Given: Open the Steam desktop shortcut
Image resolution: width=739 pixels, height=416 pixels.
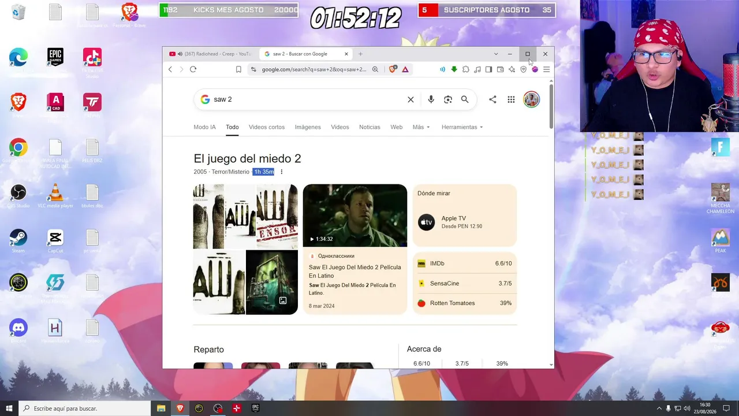Looking at the screenshot, I should click(18, 240).
